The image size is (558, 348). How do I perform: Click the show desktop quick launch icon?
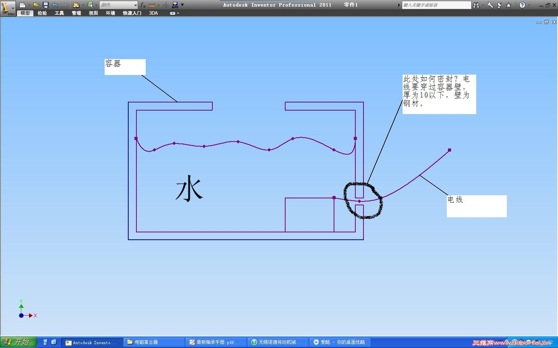[45, 342]
